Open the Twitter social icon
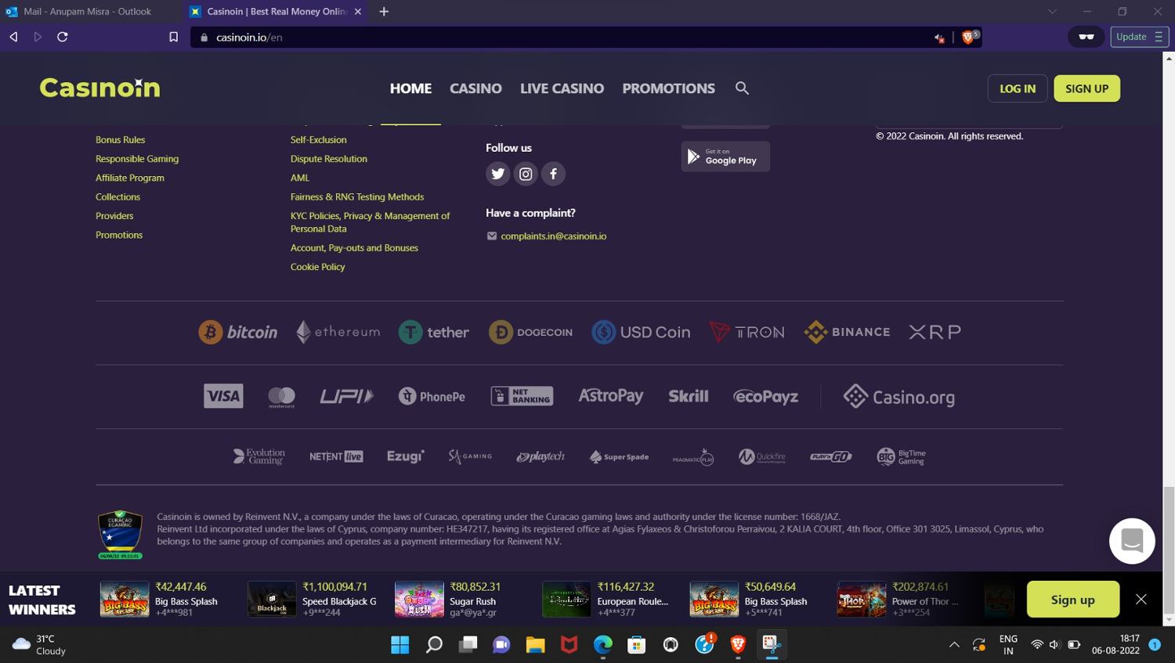Viewport: 1175px width, 663px height. pyautogui.click(x=497, y=174)
